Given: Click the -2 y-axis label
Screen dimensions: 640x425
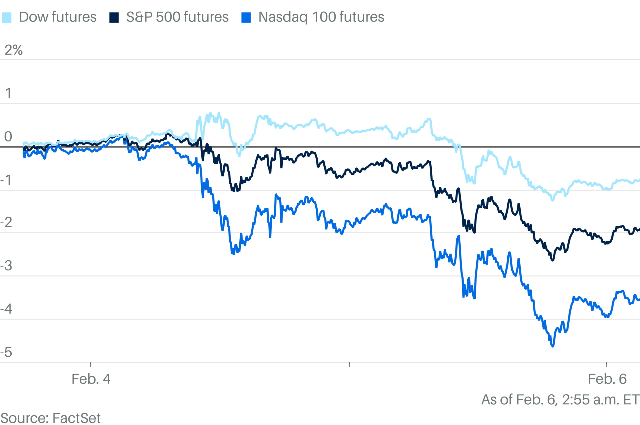Looking at the screenshot, I should tap(6, 222).
